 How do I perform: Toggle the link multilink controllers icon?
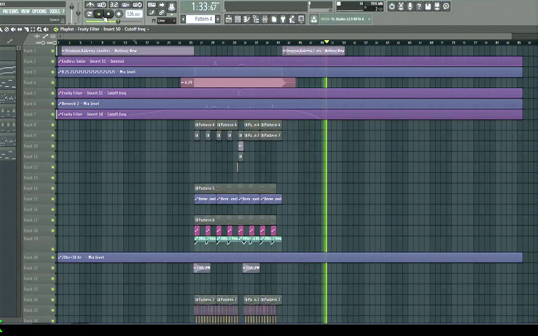(x=162, y=12)
